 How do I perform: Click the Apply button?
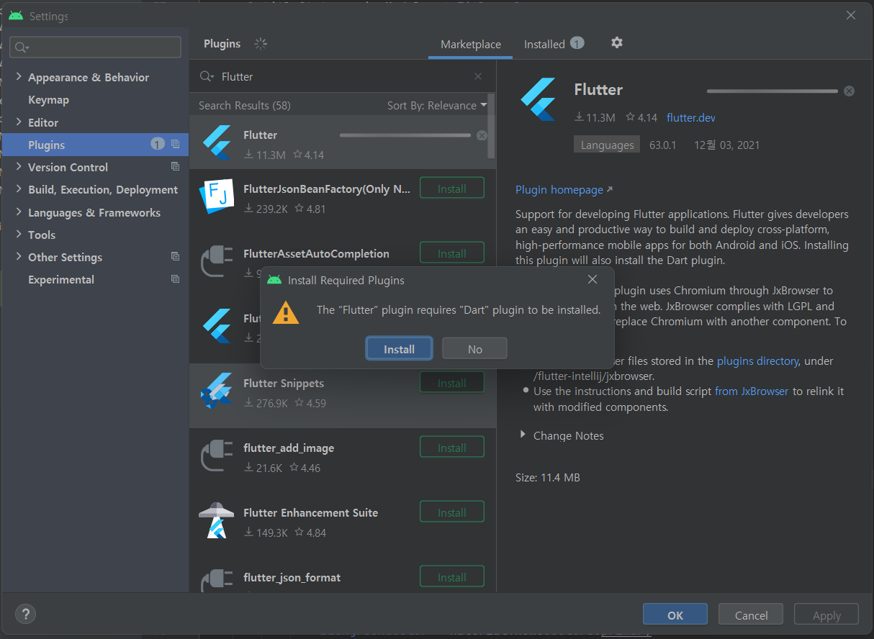[x=826, y=615]
